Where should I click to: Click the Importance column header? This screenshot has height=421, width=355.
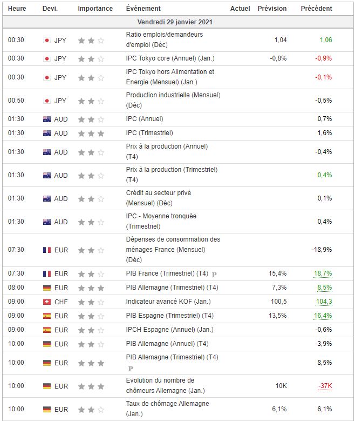click(x=95, y=9)
